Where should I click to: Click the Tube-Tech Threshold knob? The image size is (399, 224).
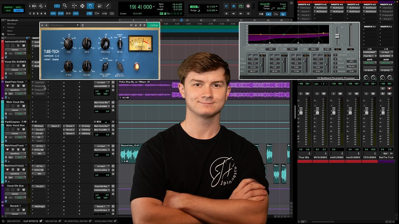(105, 44)
